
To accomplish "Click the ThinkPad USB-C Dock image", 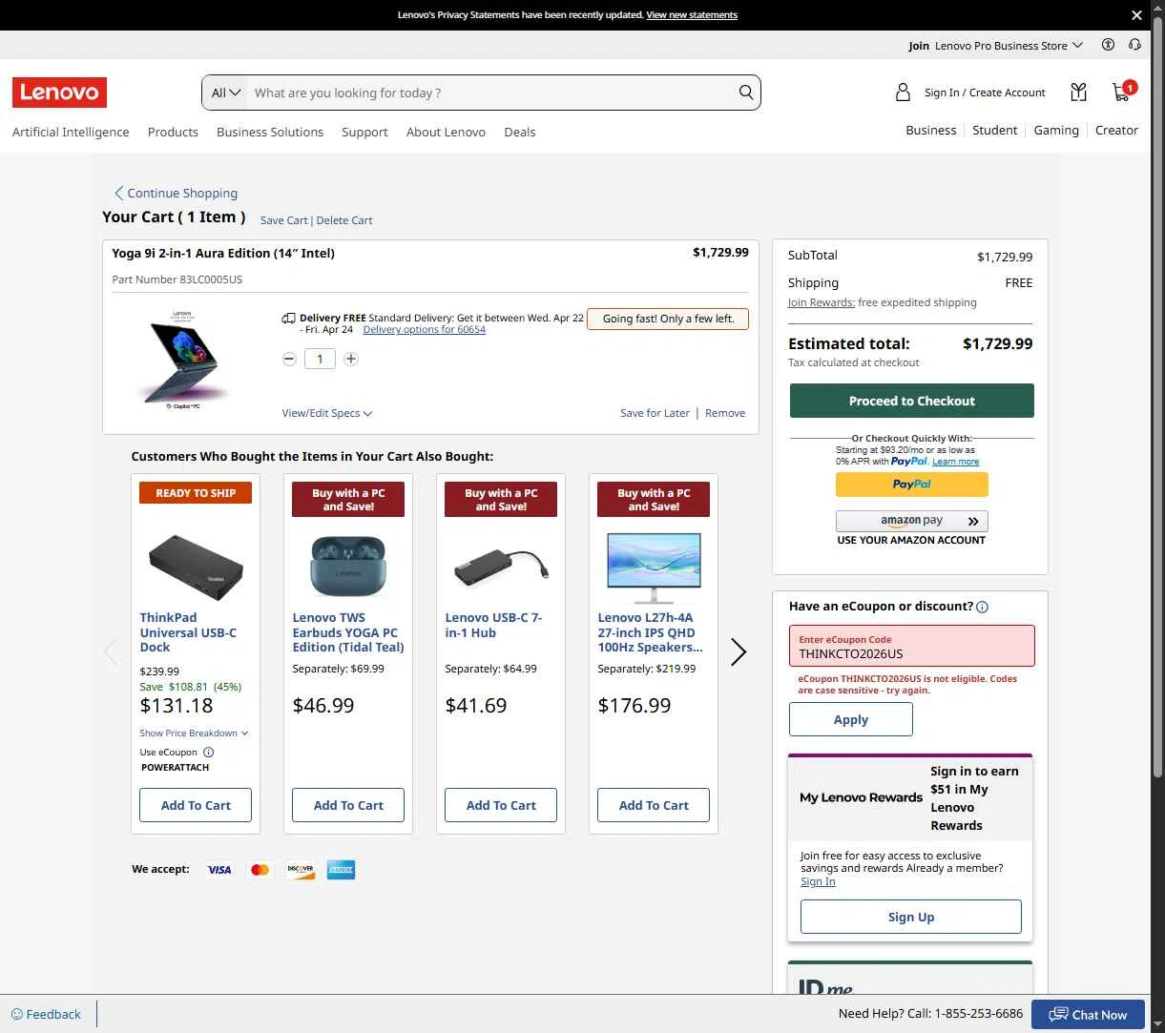I will click(196, 566).
